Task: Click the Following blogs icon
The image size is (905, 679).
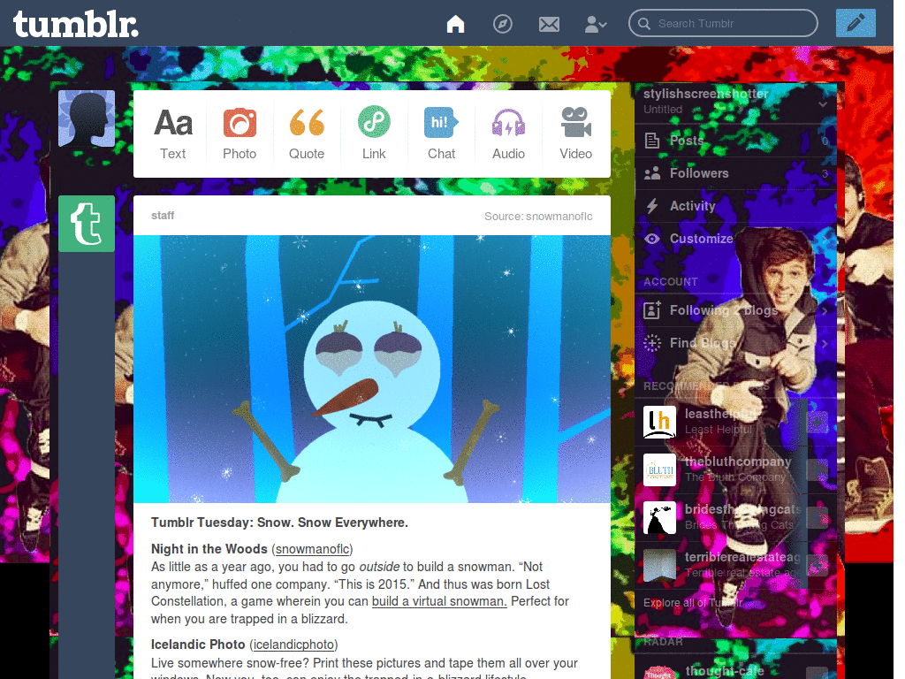Action: pos(652,310)
